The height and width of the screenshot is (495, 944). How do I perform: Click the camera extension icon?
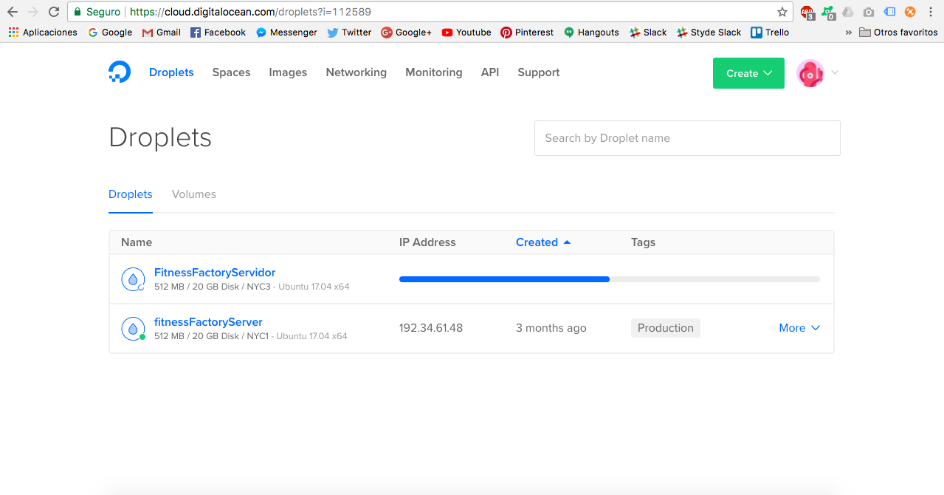869,12
